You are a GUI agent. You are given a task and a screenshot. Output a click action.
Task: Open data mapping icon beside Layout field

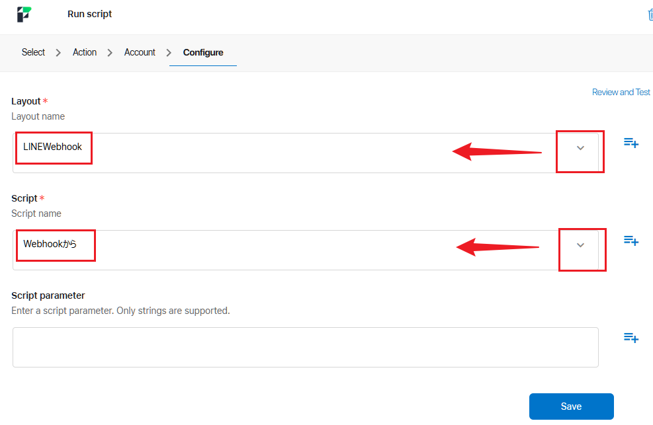(631, 143)
